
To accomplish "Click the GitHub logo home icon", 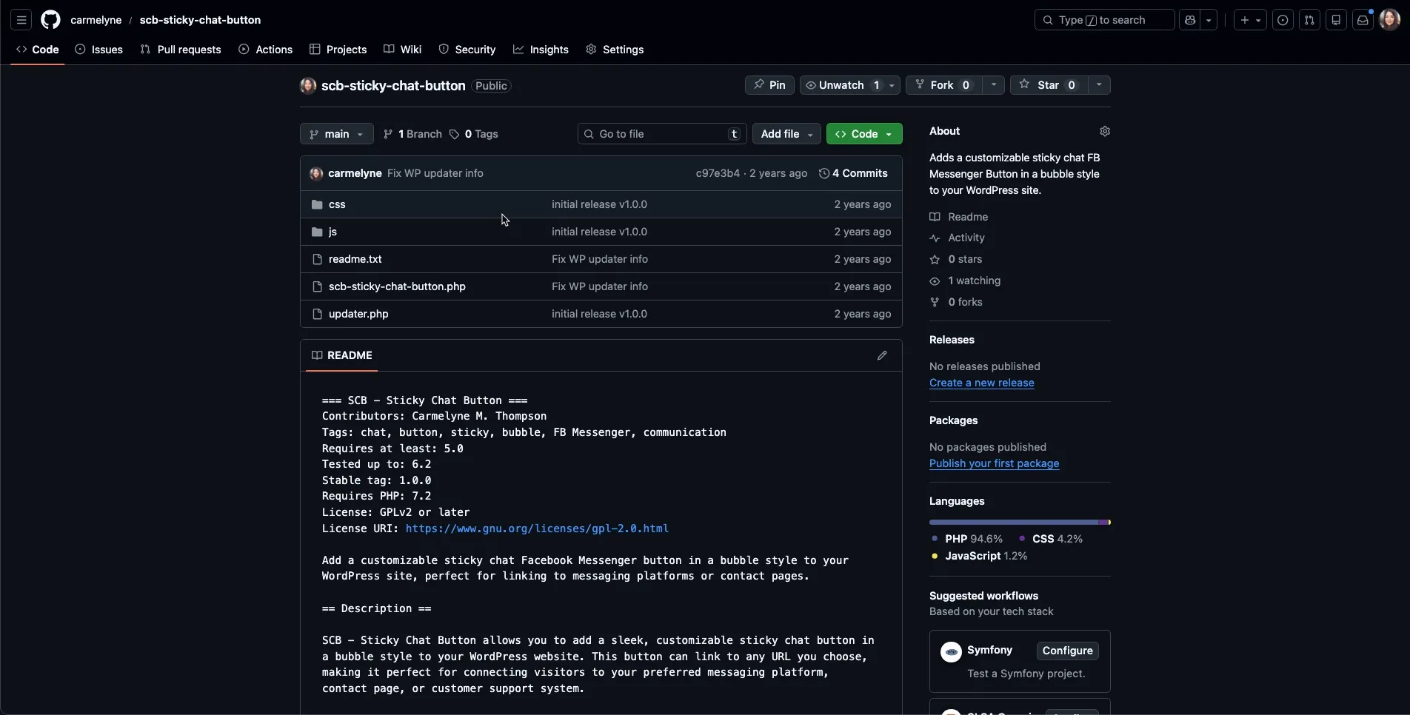I will (50, 20).
